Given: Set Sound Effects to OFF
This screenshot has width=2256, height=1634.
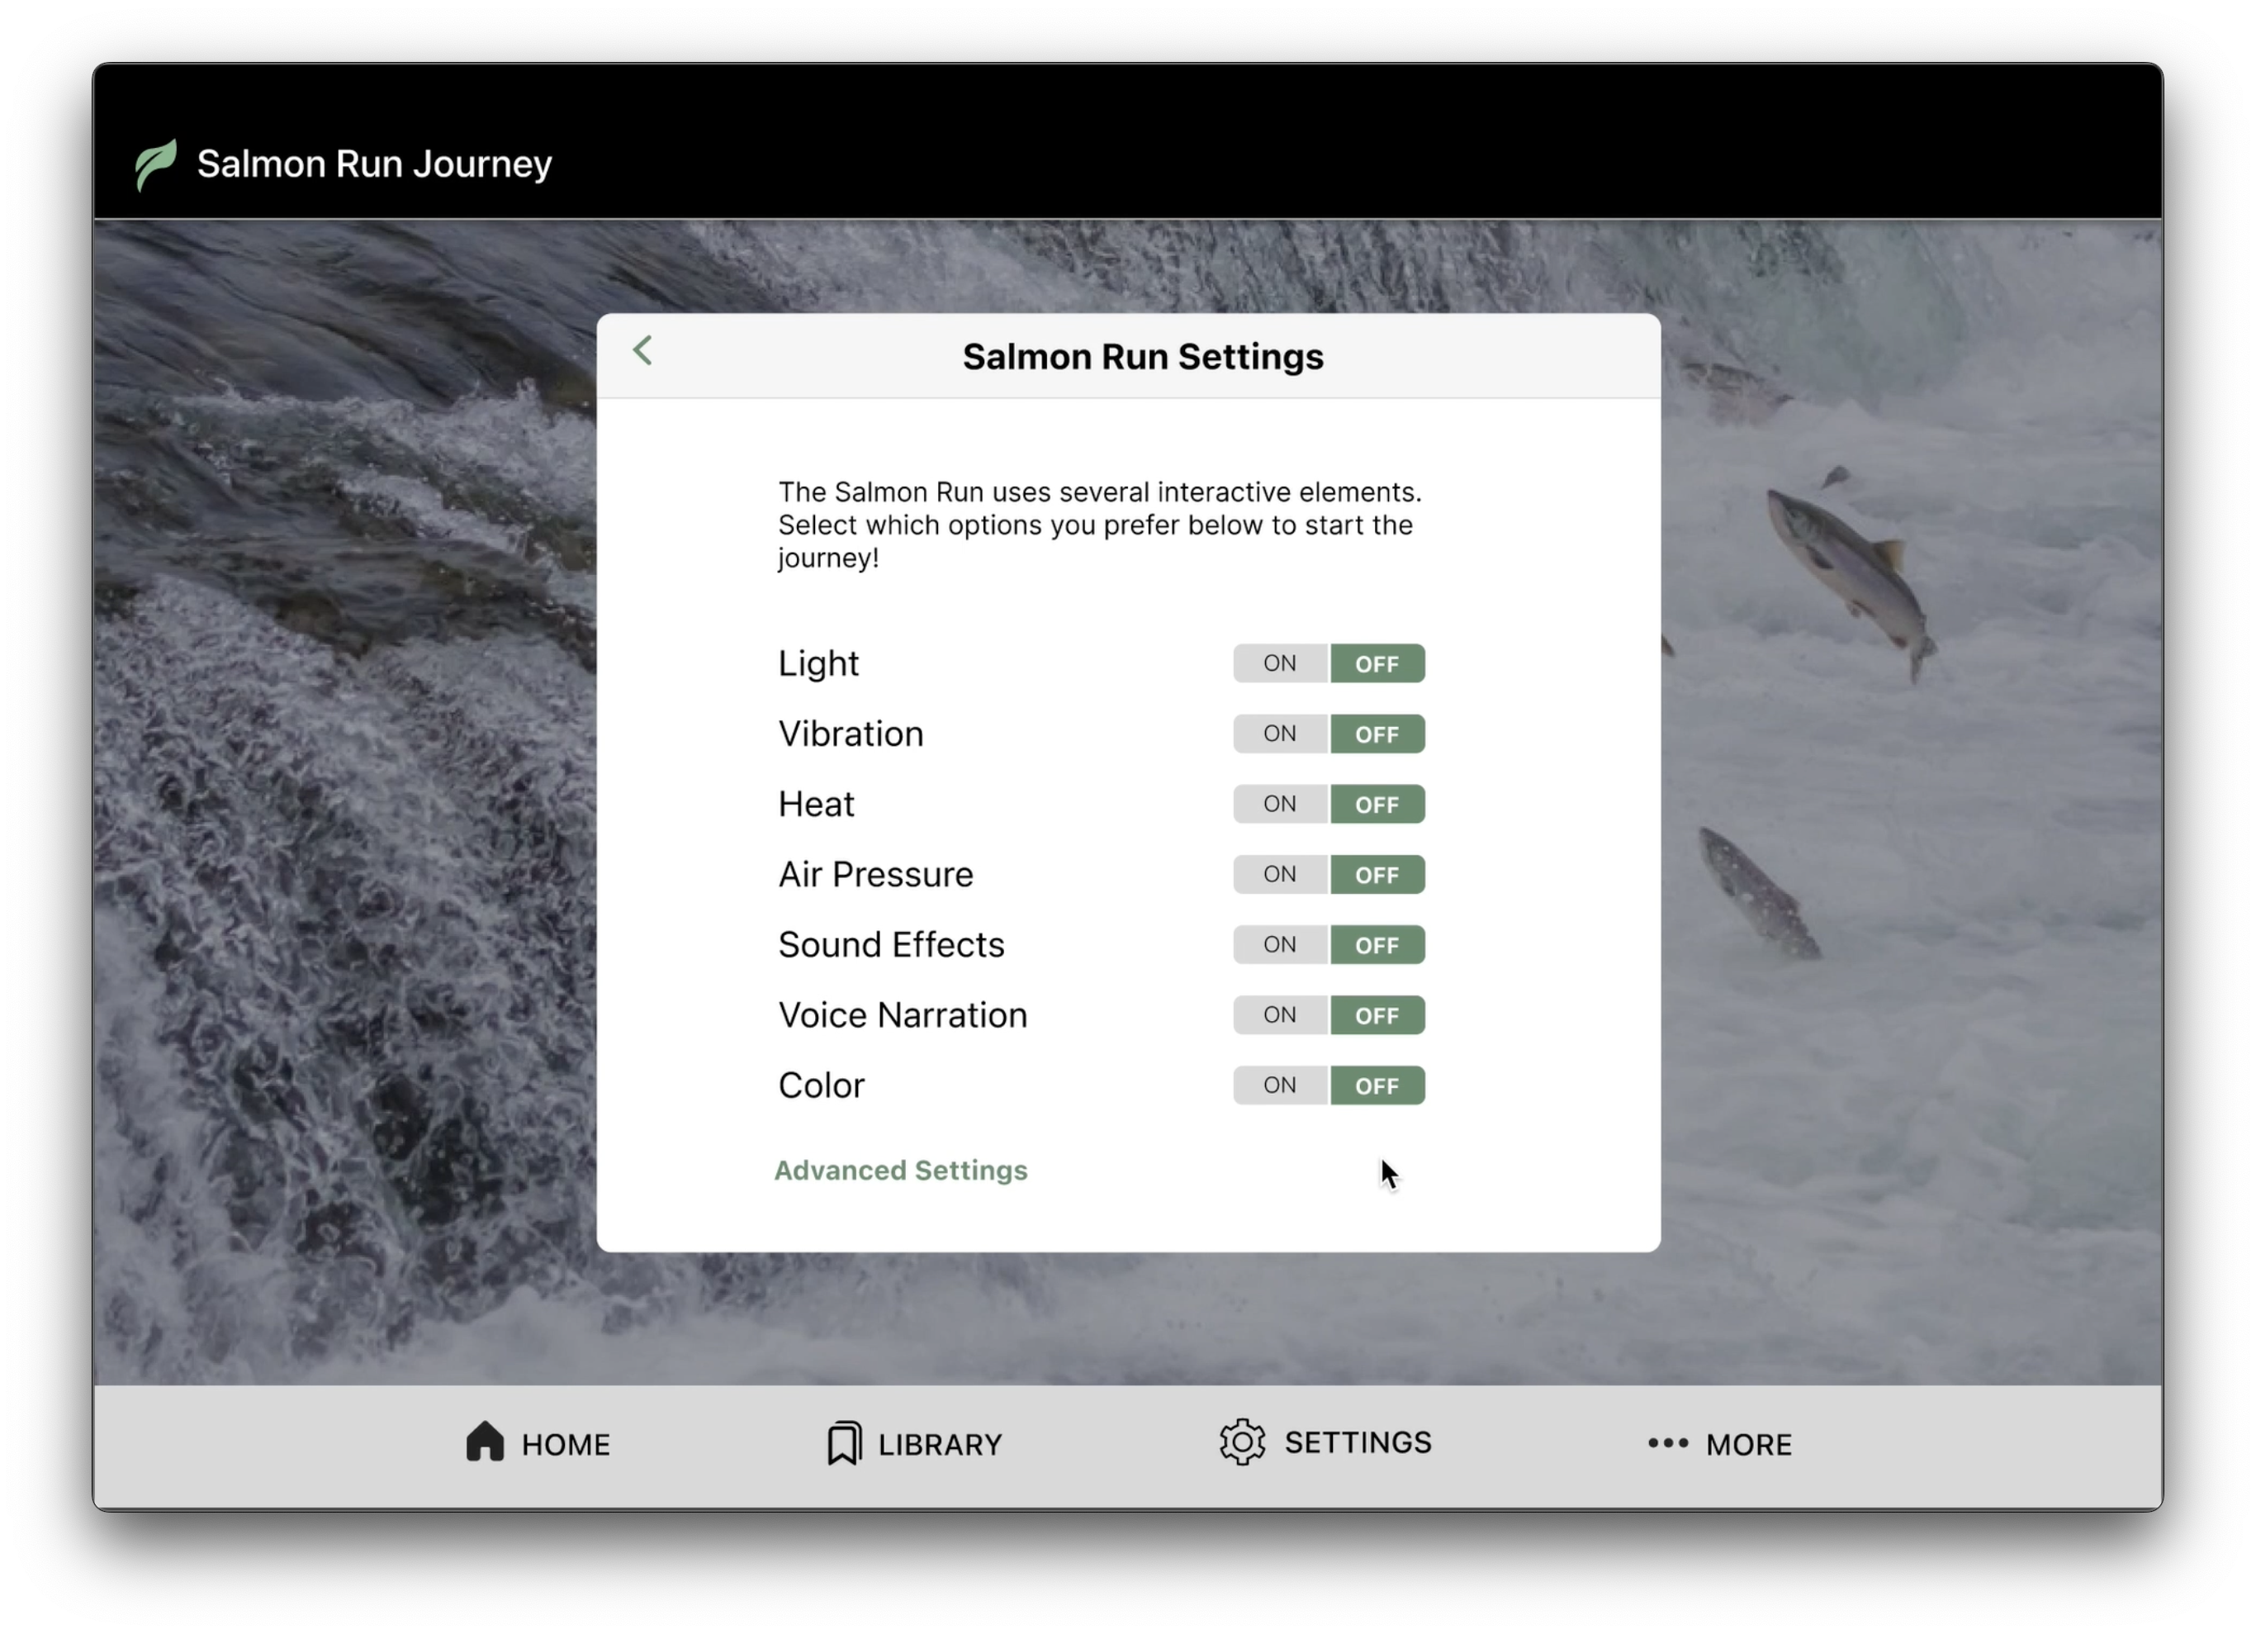Looking at the screenshot, I should (x=1377, y=945).
